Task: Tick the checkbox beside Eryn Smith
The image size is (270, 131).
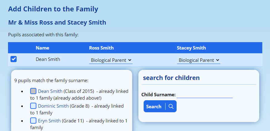Action: click(x=33, y=121)
